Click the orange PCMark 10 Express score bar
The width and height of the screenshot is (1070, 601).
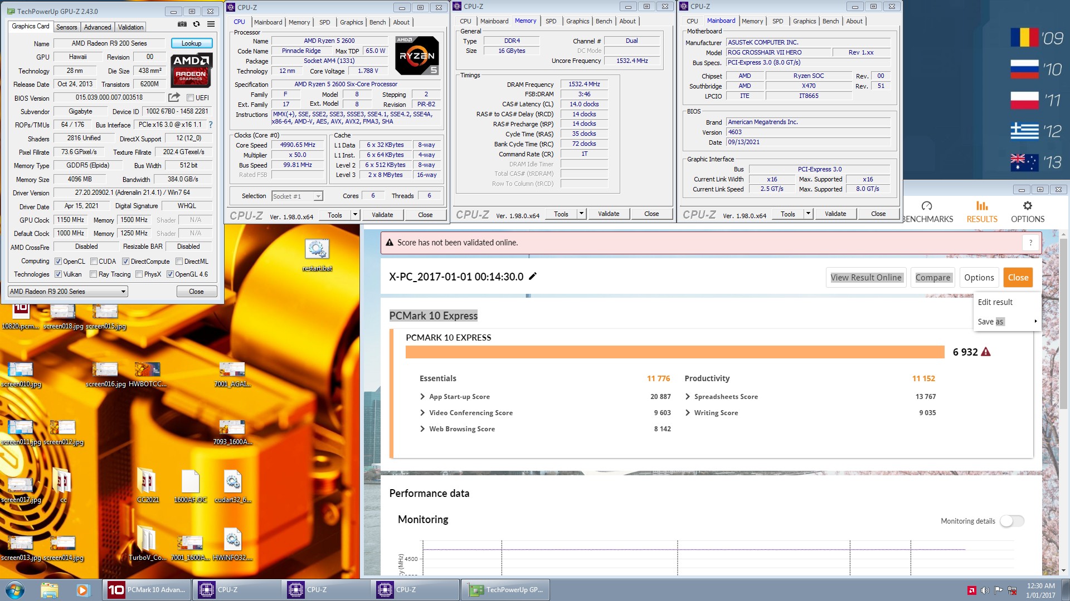675,352
